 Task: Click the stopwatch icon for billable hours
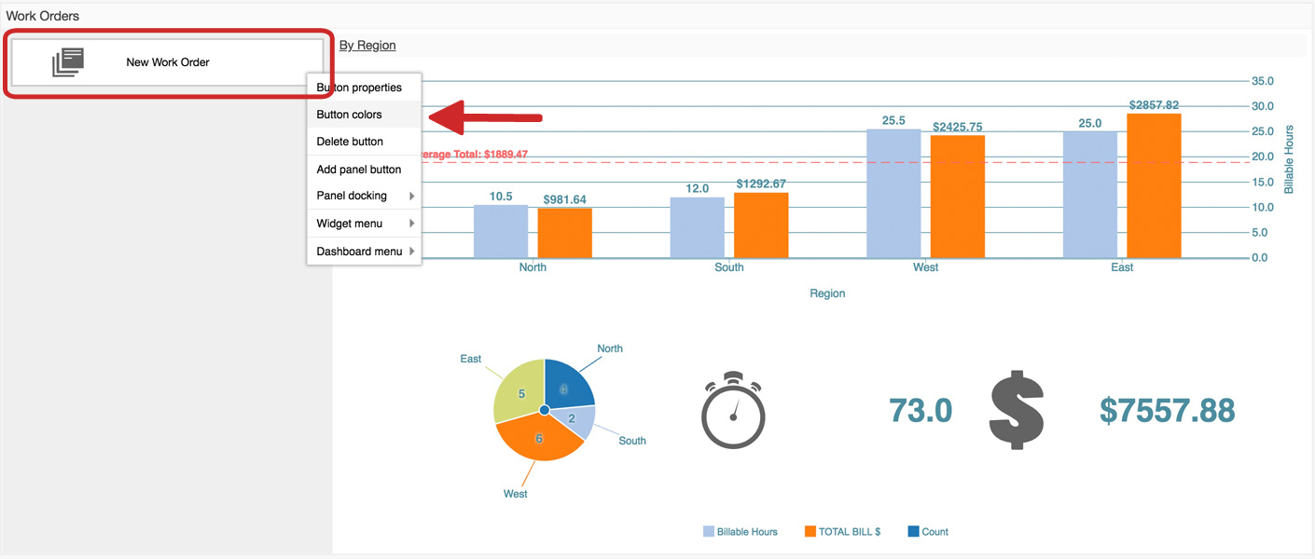point(733,410)
